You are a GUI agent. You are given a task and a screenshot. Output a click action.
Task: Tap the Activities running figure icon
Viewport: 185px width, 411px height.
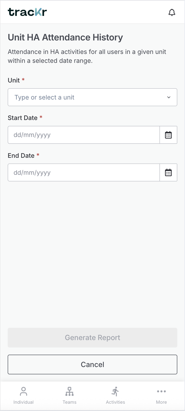point(115,391)
